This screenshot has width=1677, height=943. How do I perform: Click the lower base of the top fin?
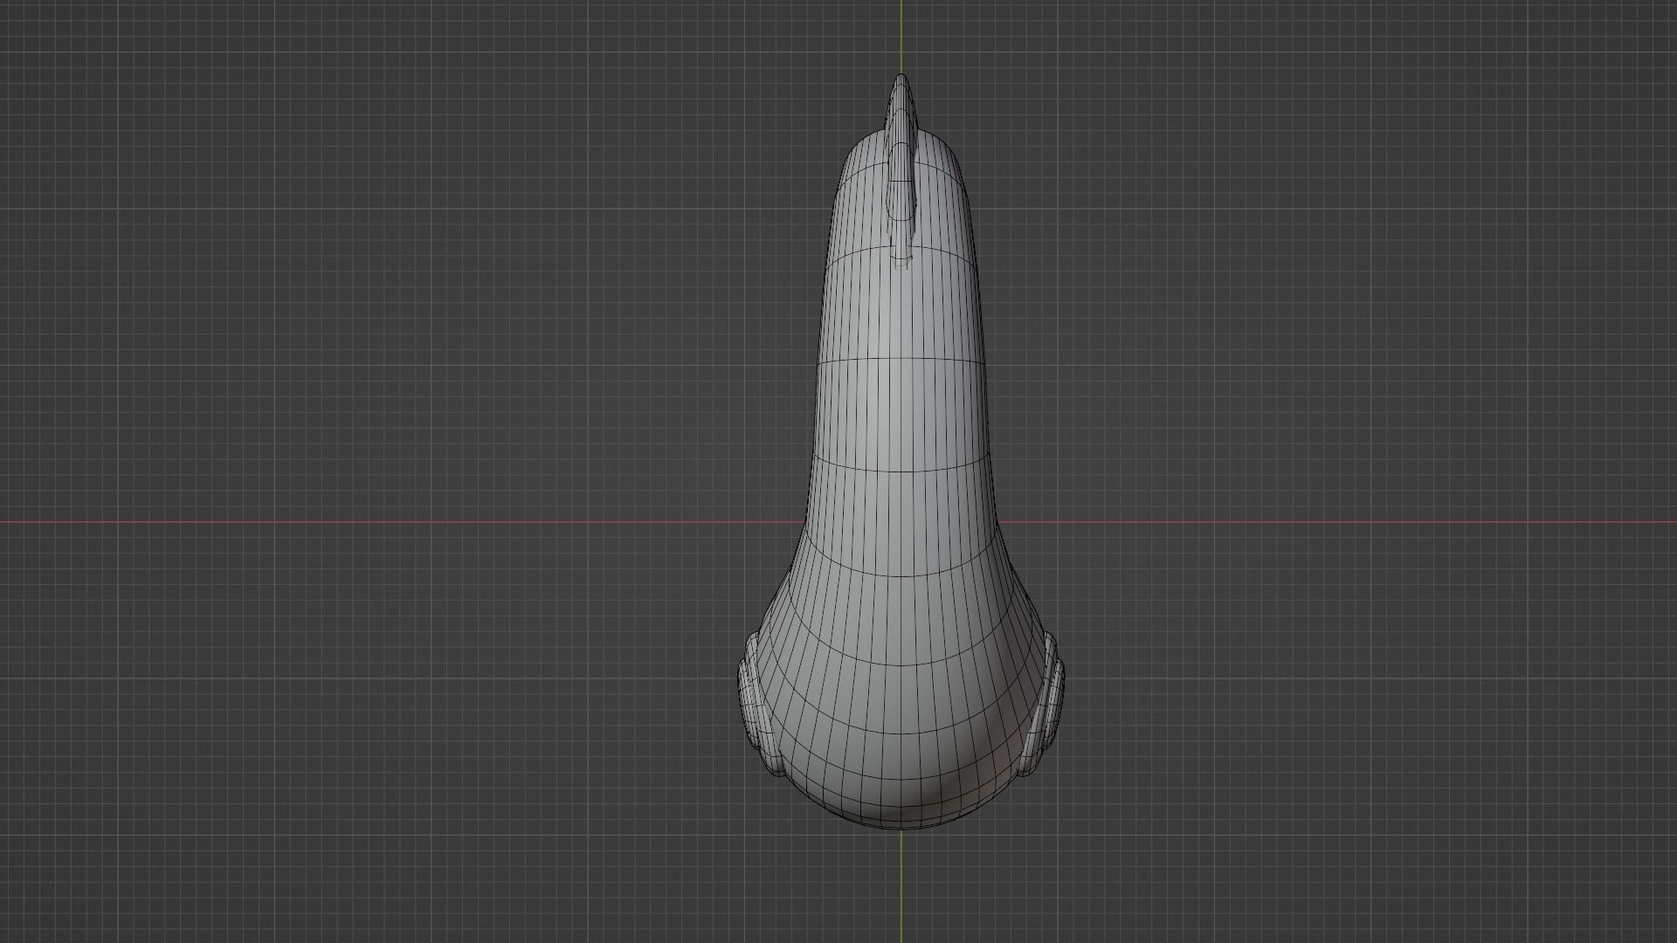pos(902,249)
